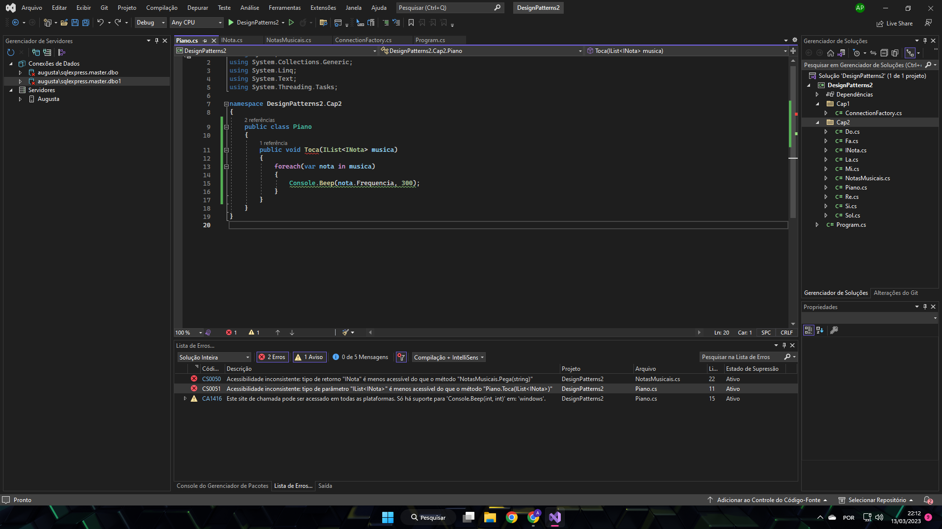Click the Pesquisar na Lista de Erros field
942x529 pixels.
coord(741,357)
